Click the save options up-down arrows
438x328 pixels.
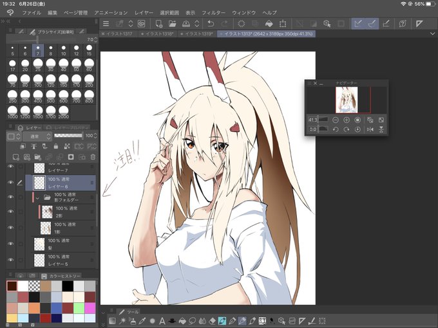197,24
